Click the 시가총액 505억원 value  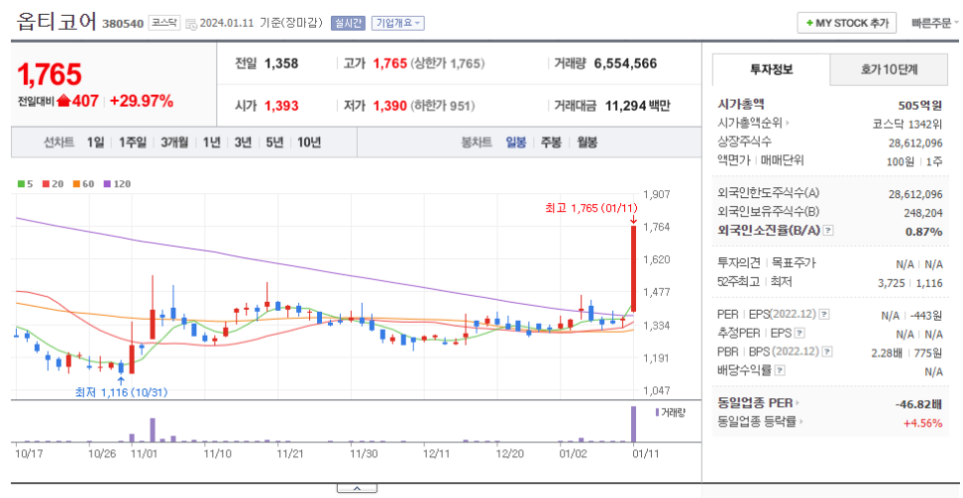(920, 105)
